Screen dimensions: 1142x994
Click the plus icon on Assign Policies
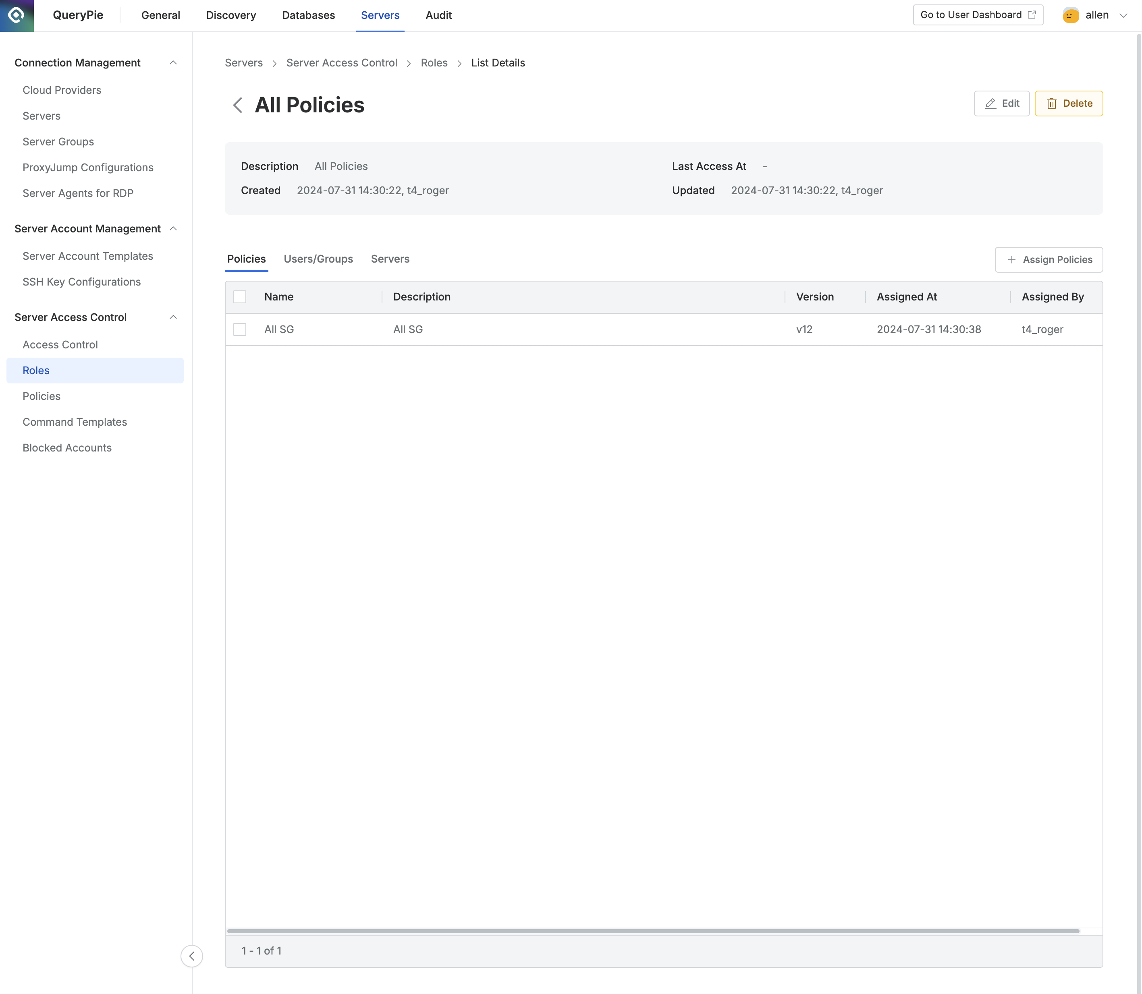tap(1011, 260)
